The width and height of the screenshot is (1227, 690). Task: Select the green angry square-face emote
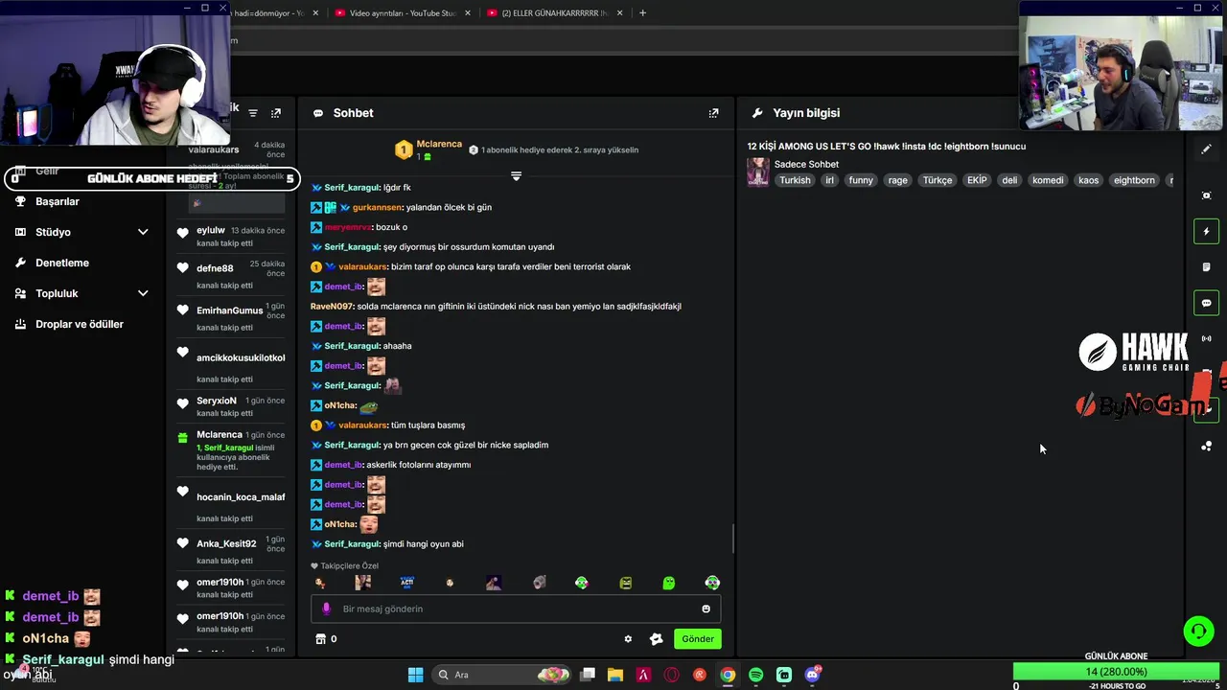pyautogui.click(x=626, y=583)
